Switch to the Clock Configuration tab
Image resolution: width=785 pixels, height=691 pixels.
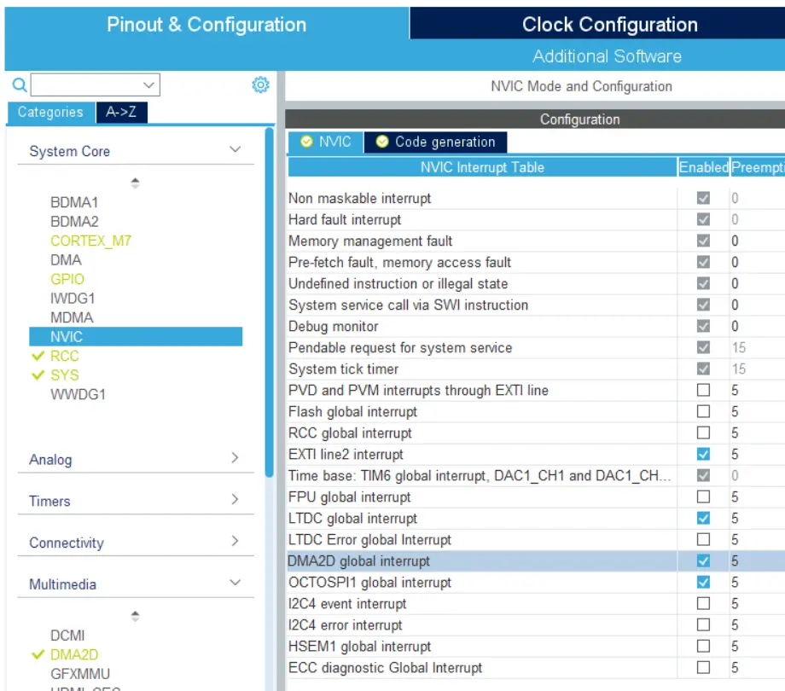(x=609, y=25)
